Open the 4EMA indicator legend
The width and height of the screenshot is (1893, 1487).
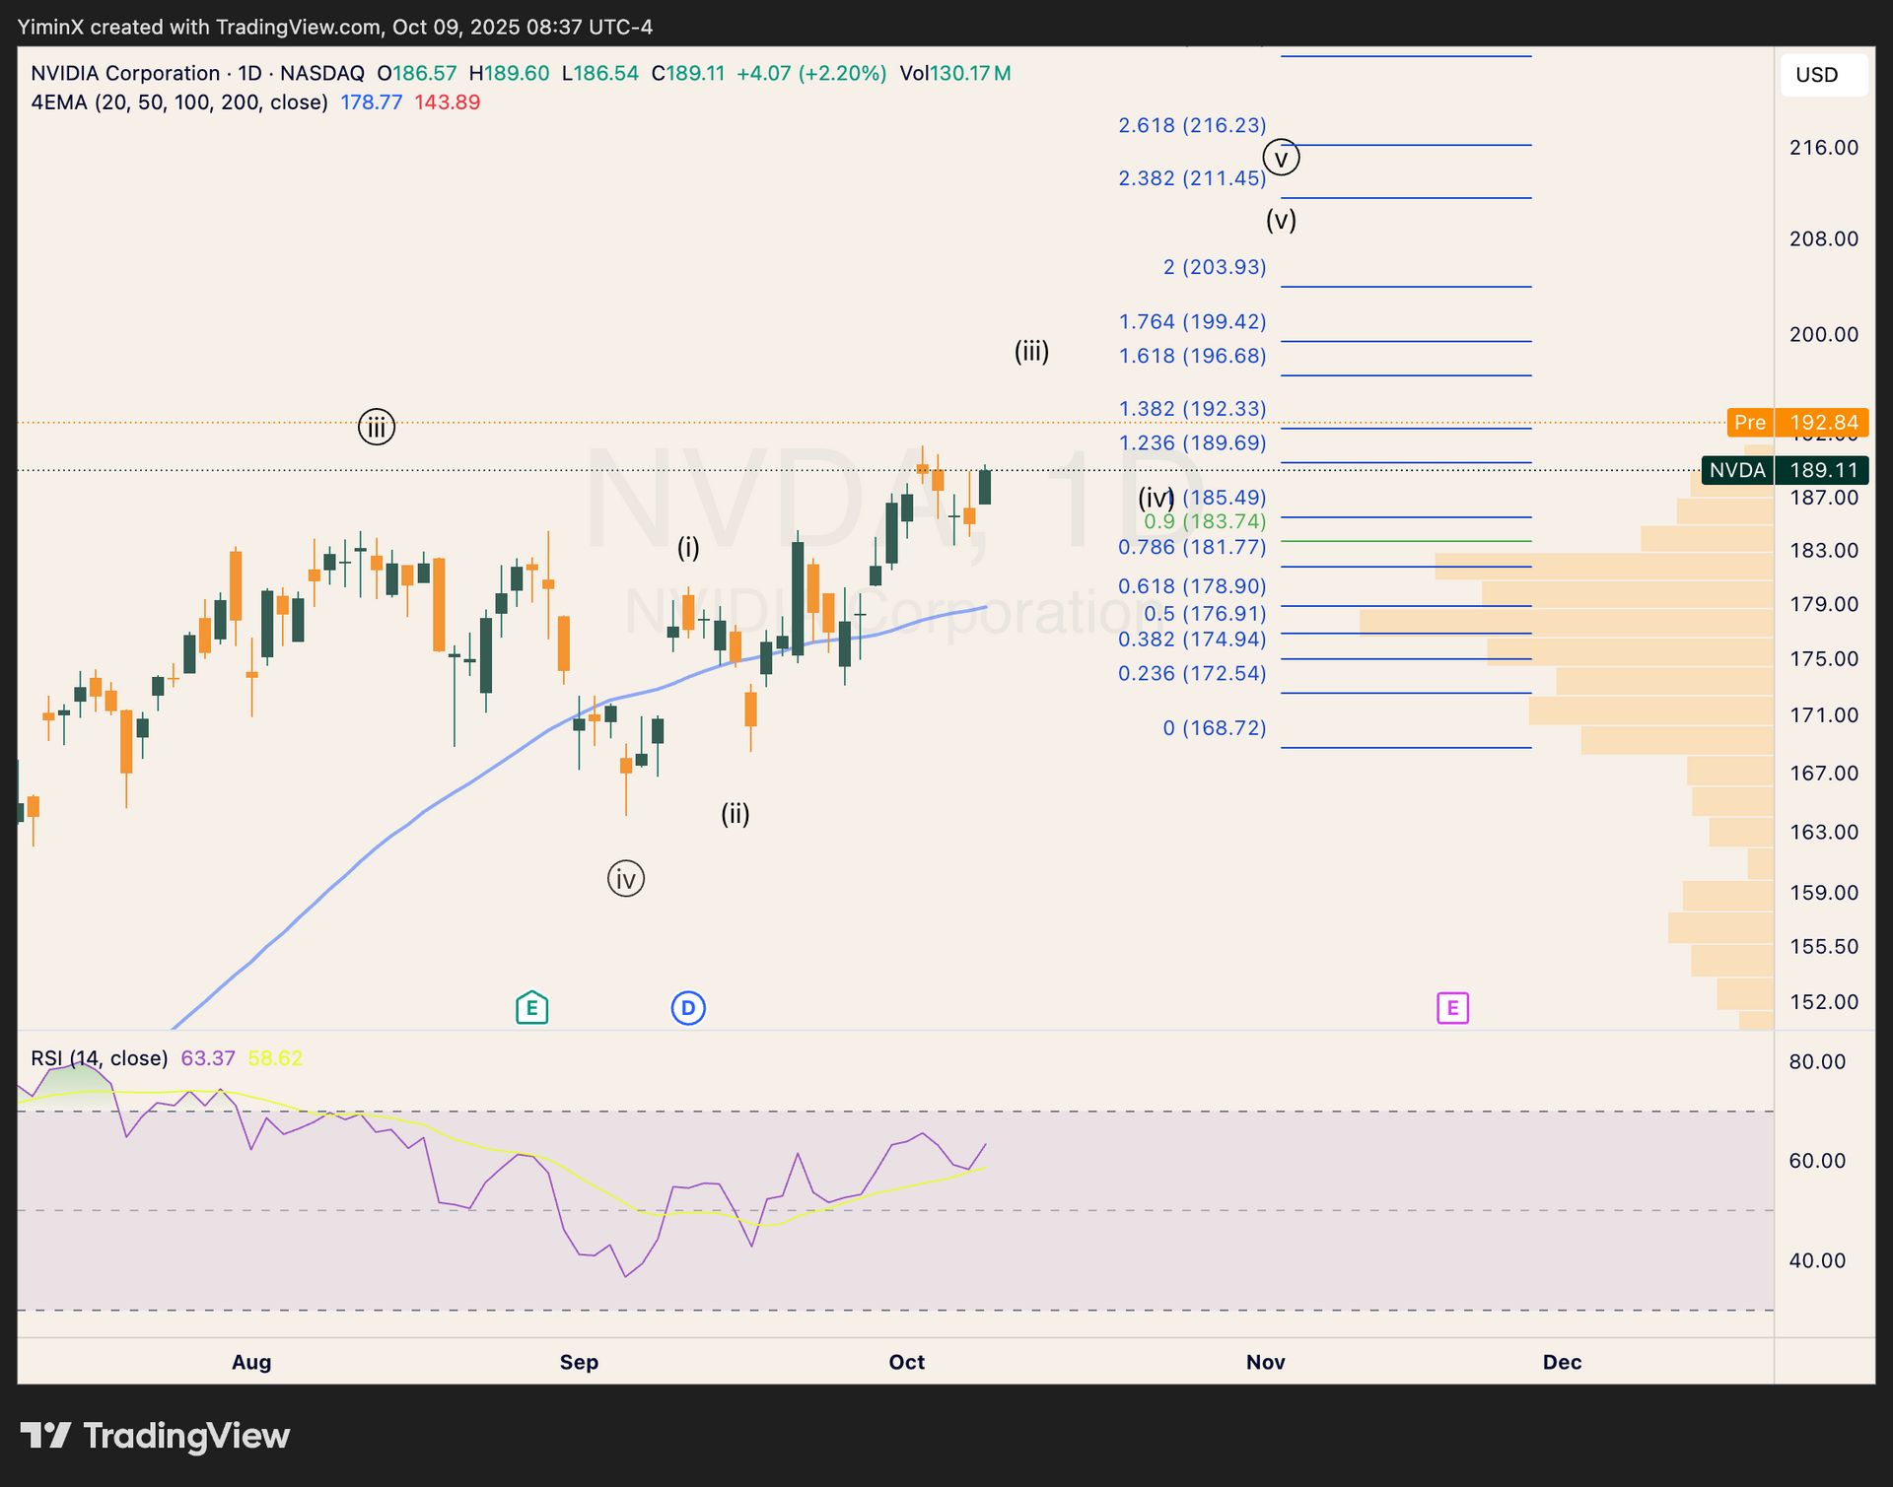(178, 102)
